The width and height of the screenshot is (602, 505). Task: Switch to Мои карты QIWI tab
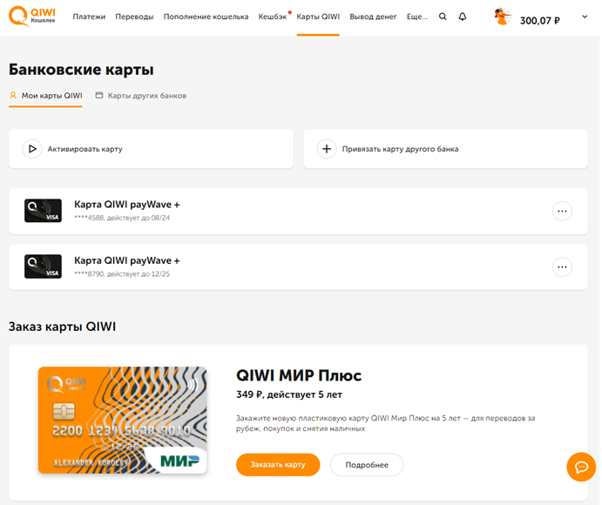click(45, 96)
